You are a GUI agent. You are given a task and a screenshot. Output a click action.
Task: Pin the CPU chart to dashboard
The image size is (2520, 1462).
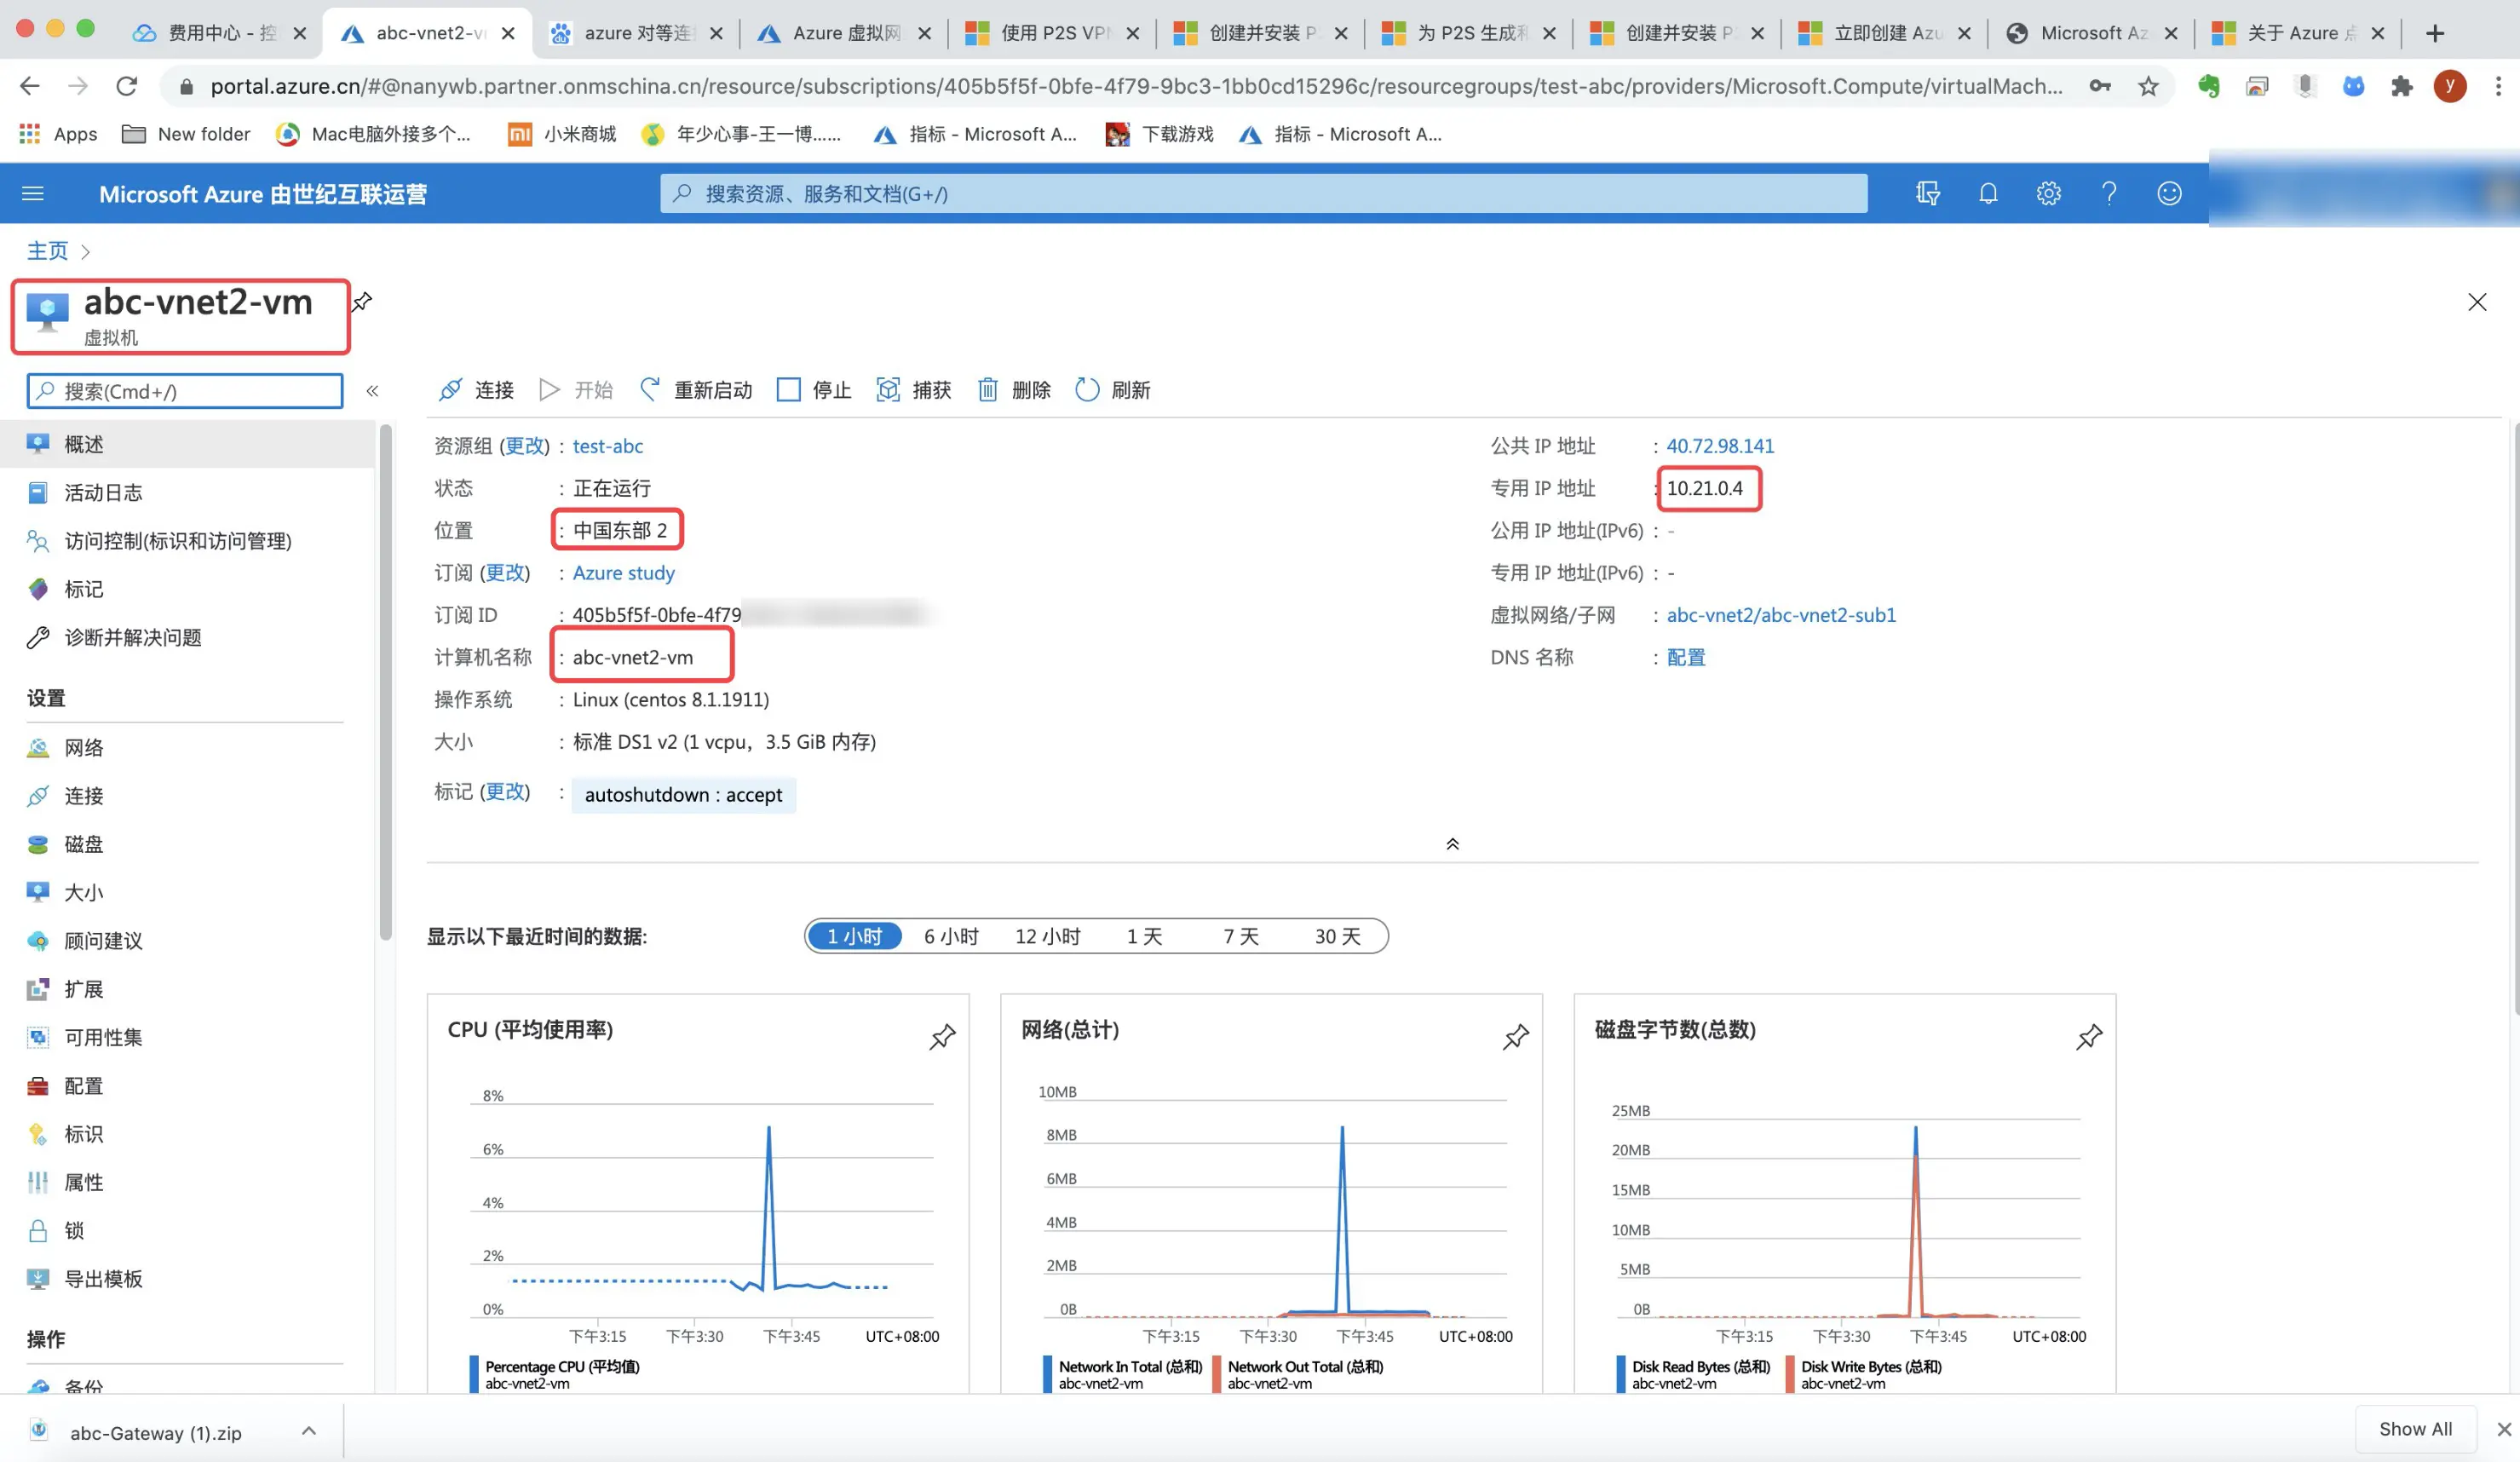[942, 1037]
